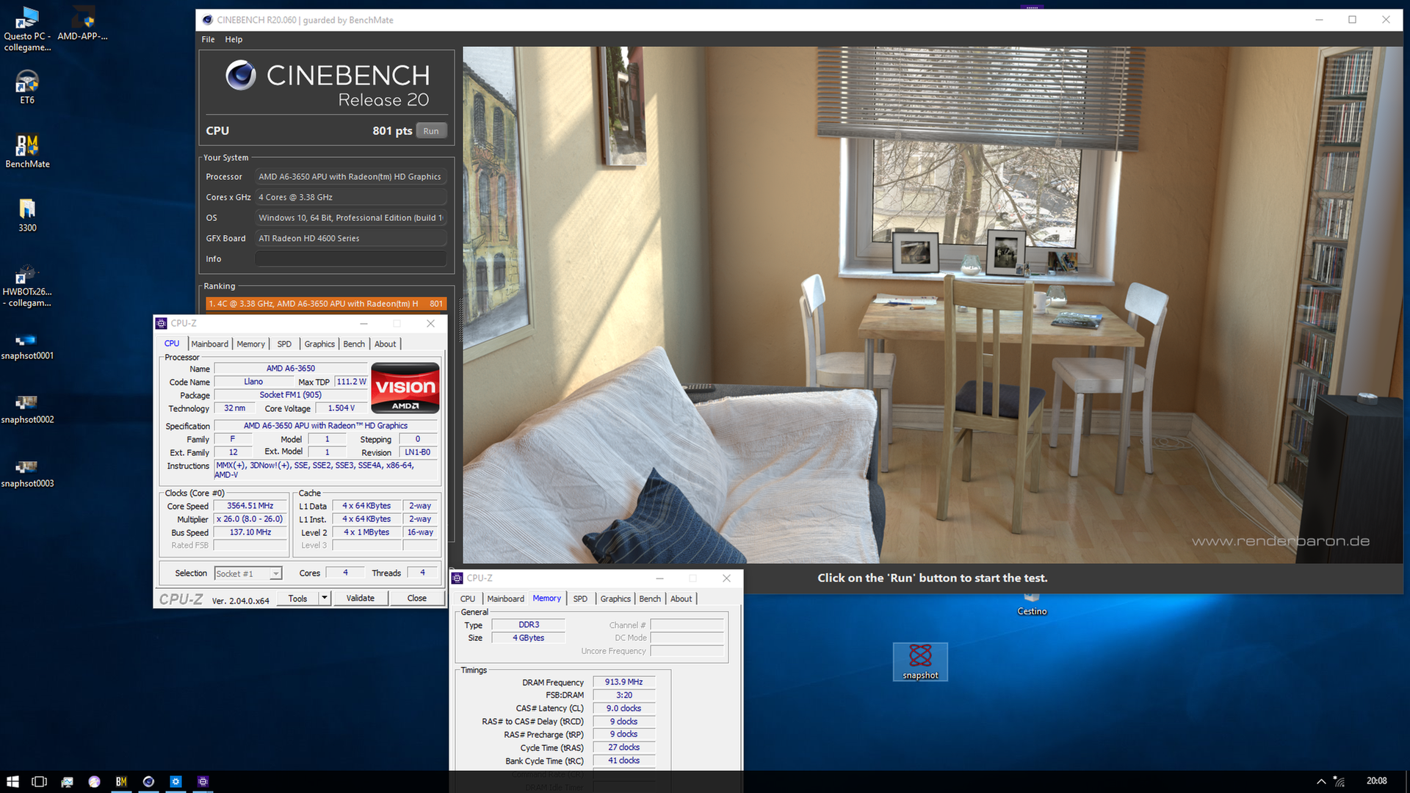Open the Cestino recycle bin icon
Image resolution: width=1410 pixels, height=793 pixels.
[1032, 605]
